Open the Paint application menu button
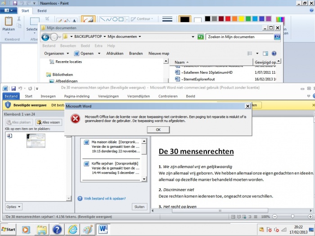 (x=9, y=10)
